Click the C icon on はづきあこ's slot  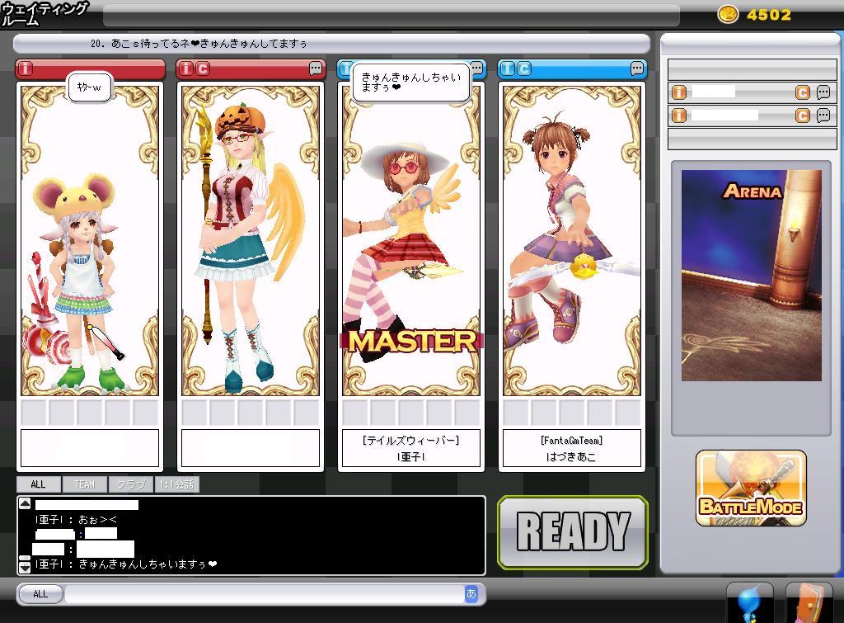pos(524,68)
